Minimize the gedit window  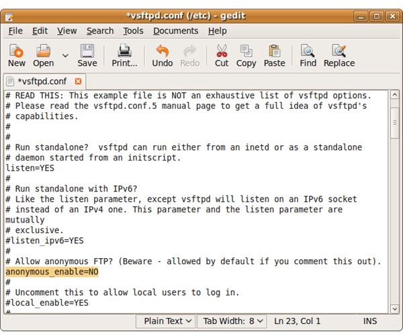pos(361,16)
